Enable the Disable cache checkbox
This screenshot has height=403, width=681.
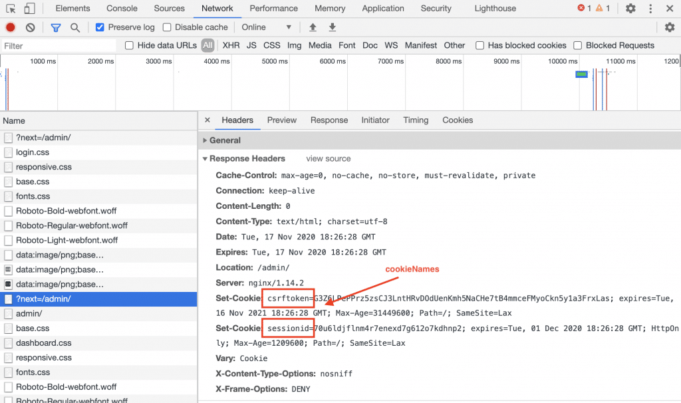167,27
